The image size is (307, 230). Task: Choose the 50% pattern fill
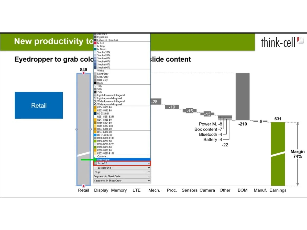point(100,89)
